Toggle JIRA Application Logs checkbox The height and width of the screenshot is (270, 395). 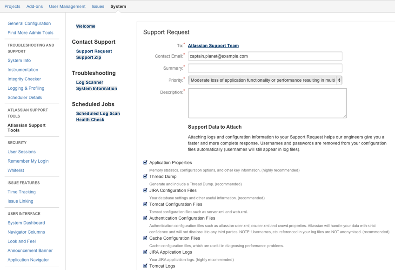pyautogui.click(x=145, y=252)
